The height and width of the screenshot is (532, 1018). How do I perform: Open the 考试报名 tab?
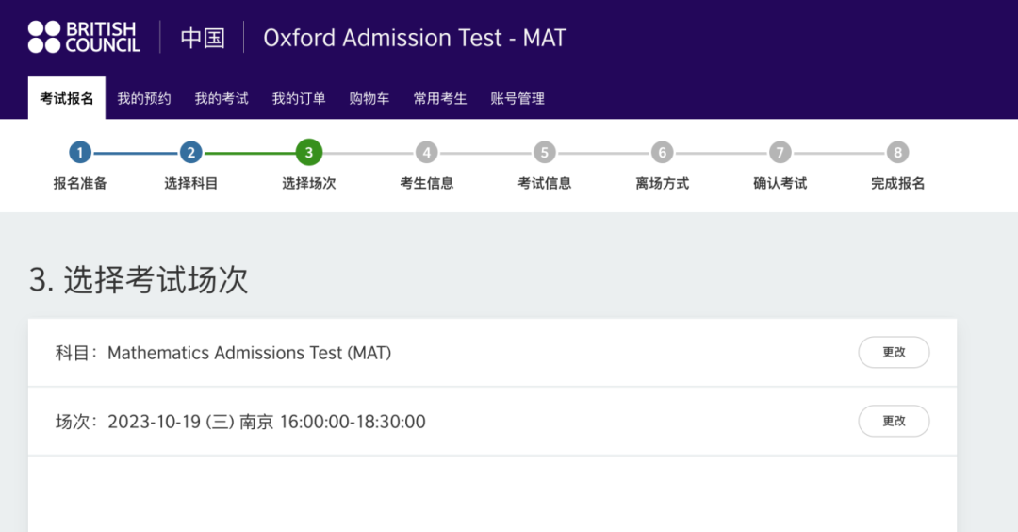(66, 98)
